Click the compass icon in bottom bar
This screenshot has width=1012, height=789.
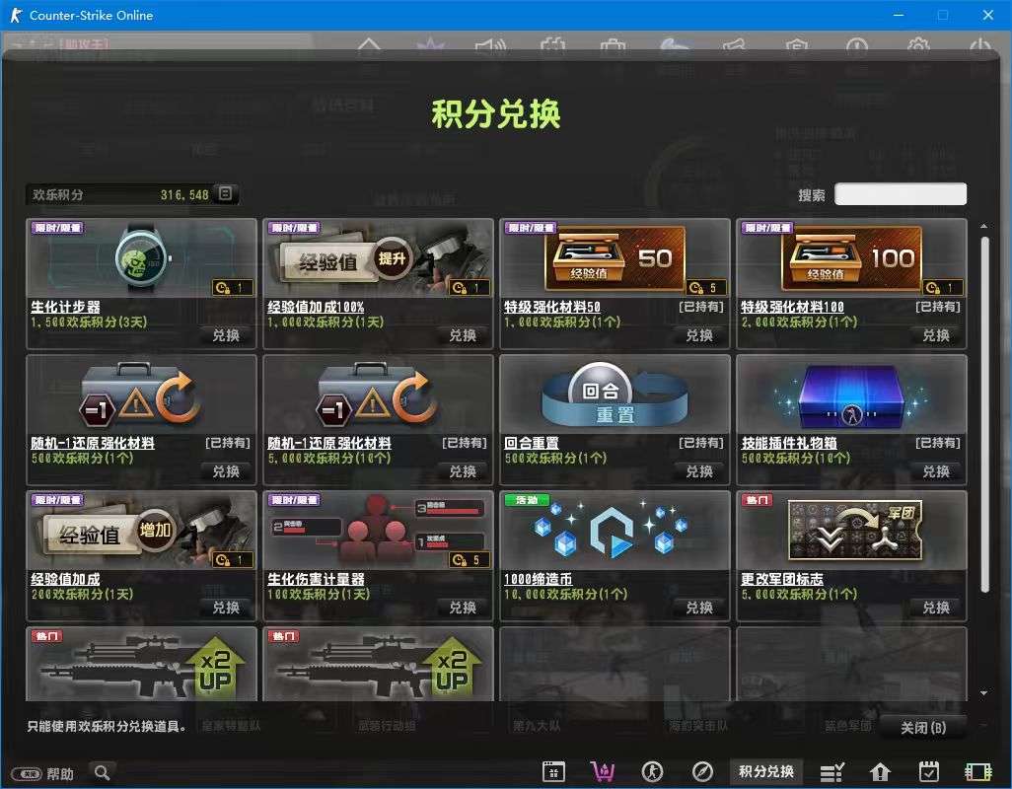pos(702,771)
